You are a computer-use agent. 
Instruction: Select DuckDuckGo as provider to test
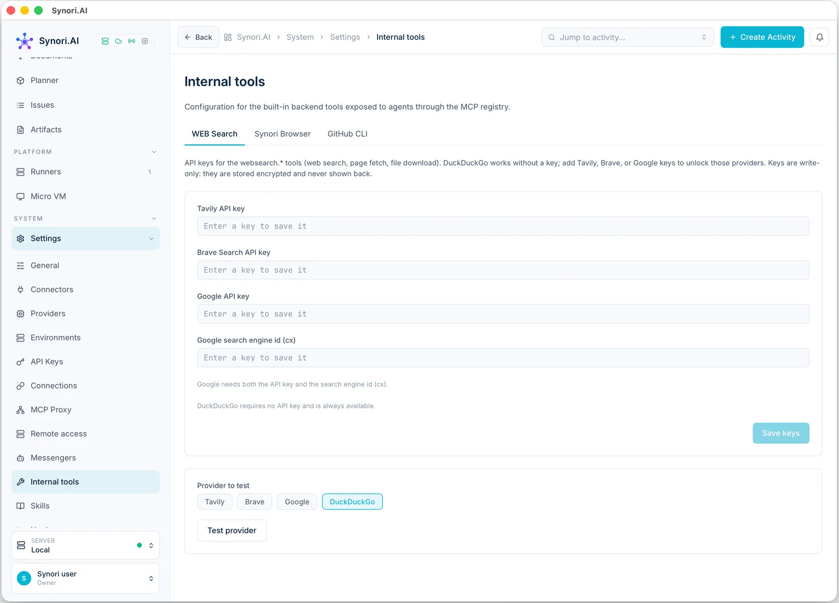352,502
